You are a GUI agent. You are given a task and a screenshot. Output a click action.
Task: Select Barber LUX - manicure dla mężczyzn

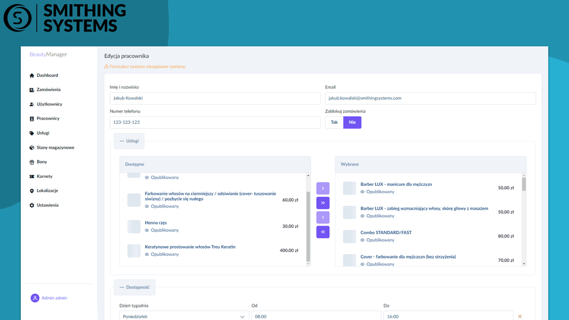click(x=429, y=188)
